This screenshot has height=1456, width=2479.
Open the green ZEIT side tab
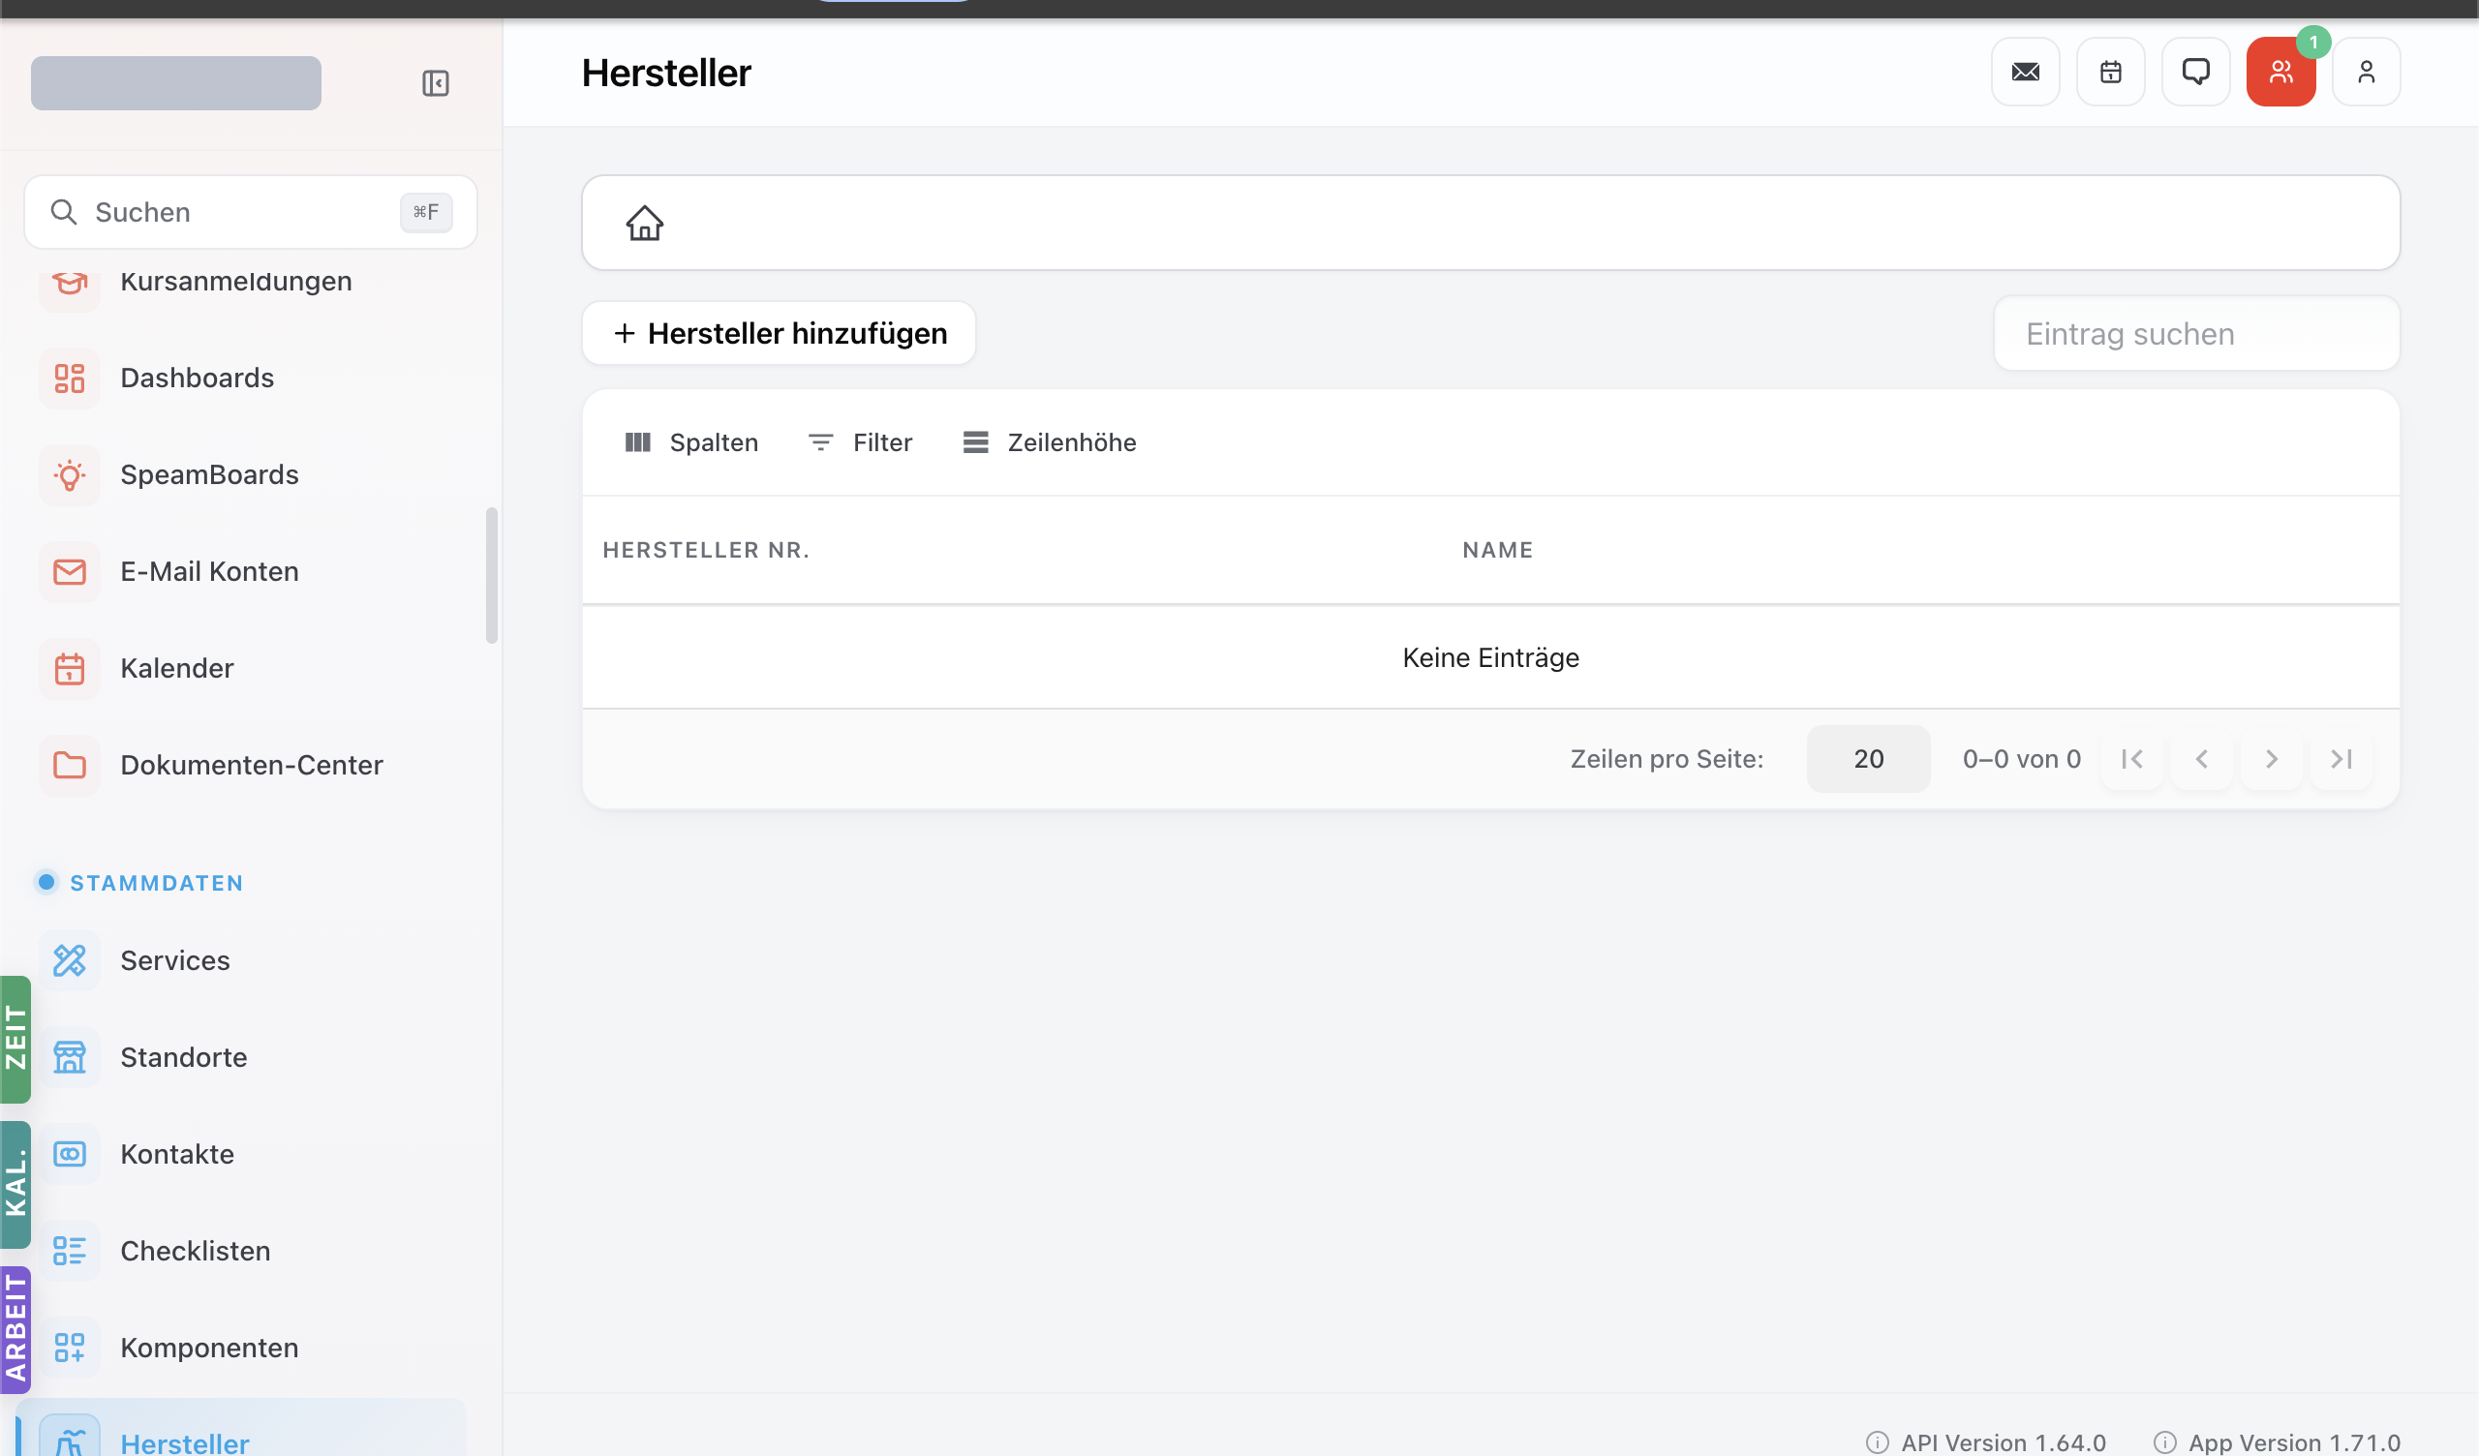pyautogui.click(x=15, y=1039)
